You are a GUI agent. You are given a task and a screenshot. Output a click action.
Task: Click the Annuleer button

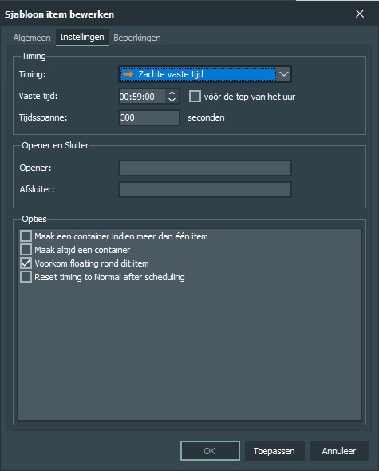point(339,450)
